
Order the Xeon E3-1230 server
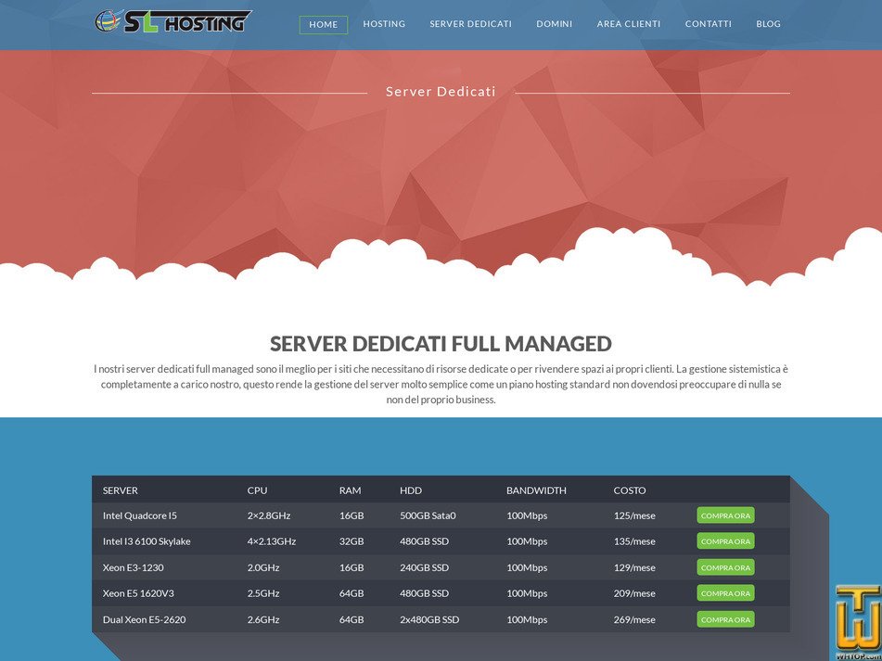(x=725, y=567)
